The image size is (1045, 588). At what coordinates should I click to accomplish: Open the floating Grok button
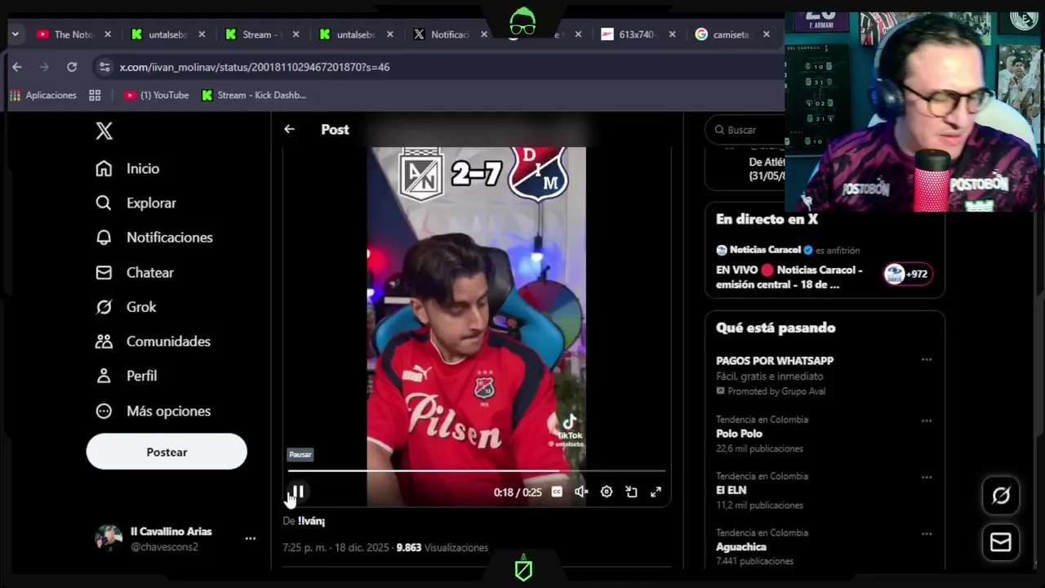(1001, 496)
